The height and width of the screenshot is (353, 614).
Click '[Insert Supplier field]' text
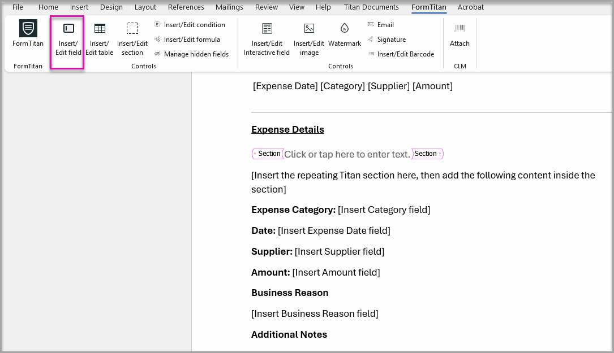[x=340, y=251]
